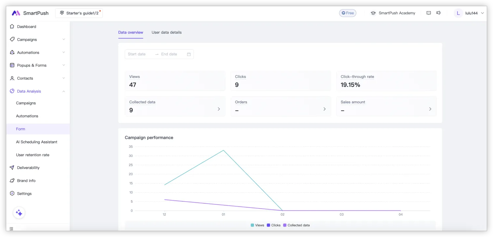The image size is (493, 237).
Task: Click the announcements speaker icon
Action: (438, 13)
